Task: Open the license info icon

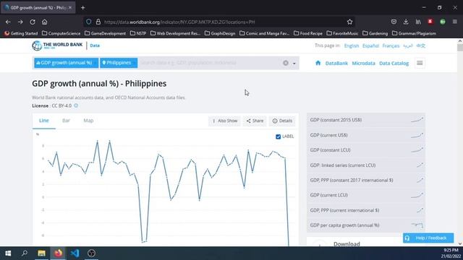Action: point(76,105)
